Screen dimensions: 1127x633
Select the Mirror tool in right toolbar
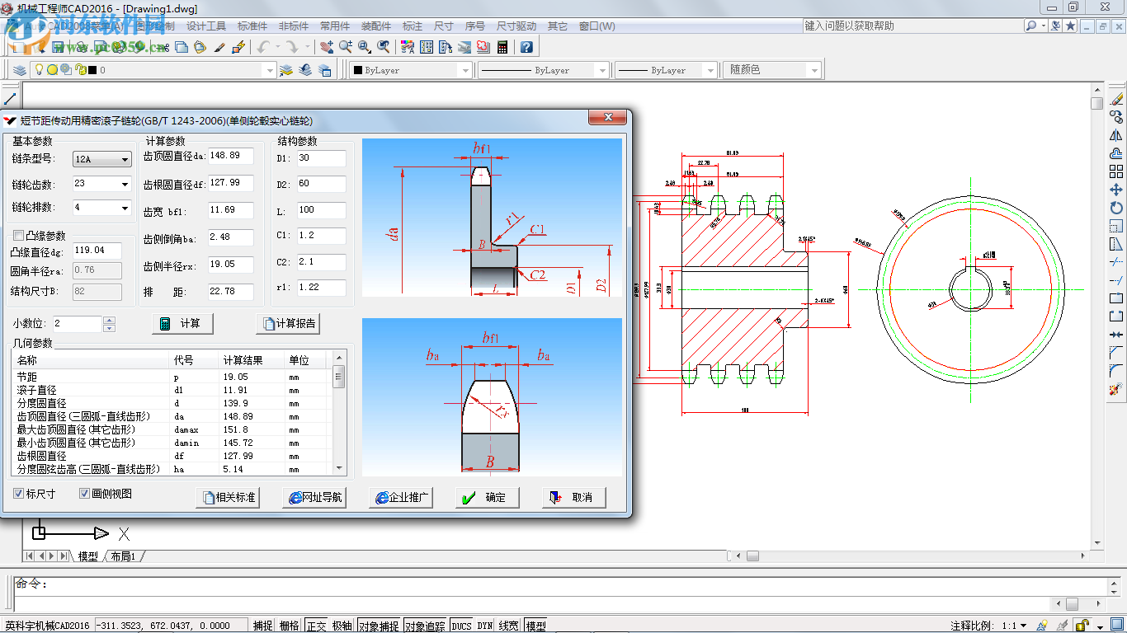1116,135
